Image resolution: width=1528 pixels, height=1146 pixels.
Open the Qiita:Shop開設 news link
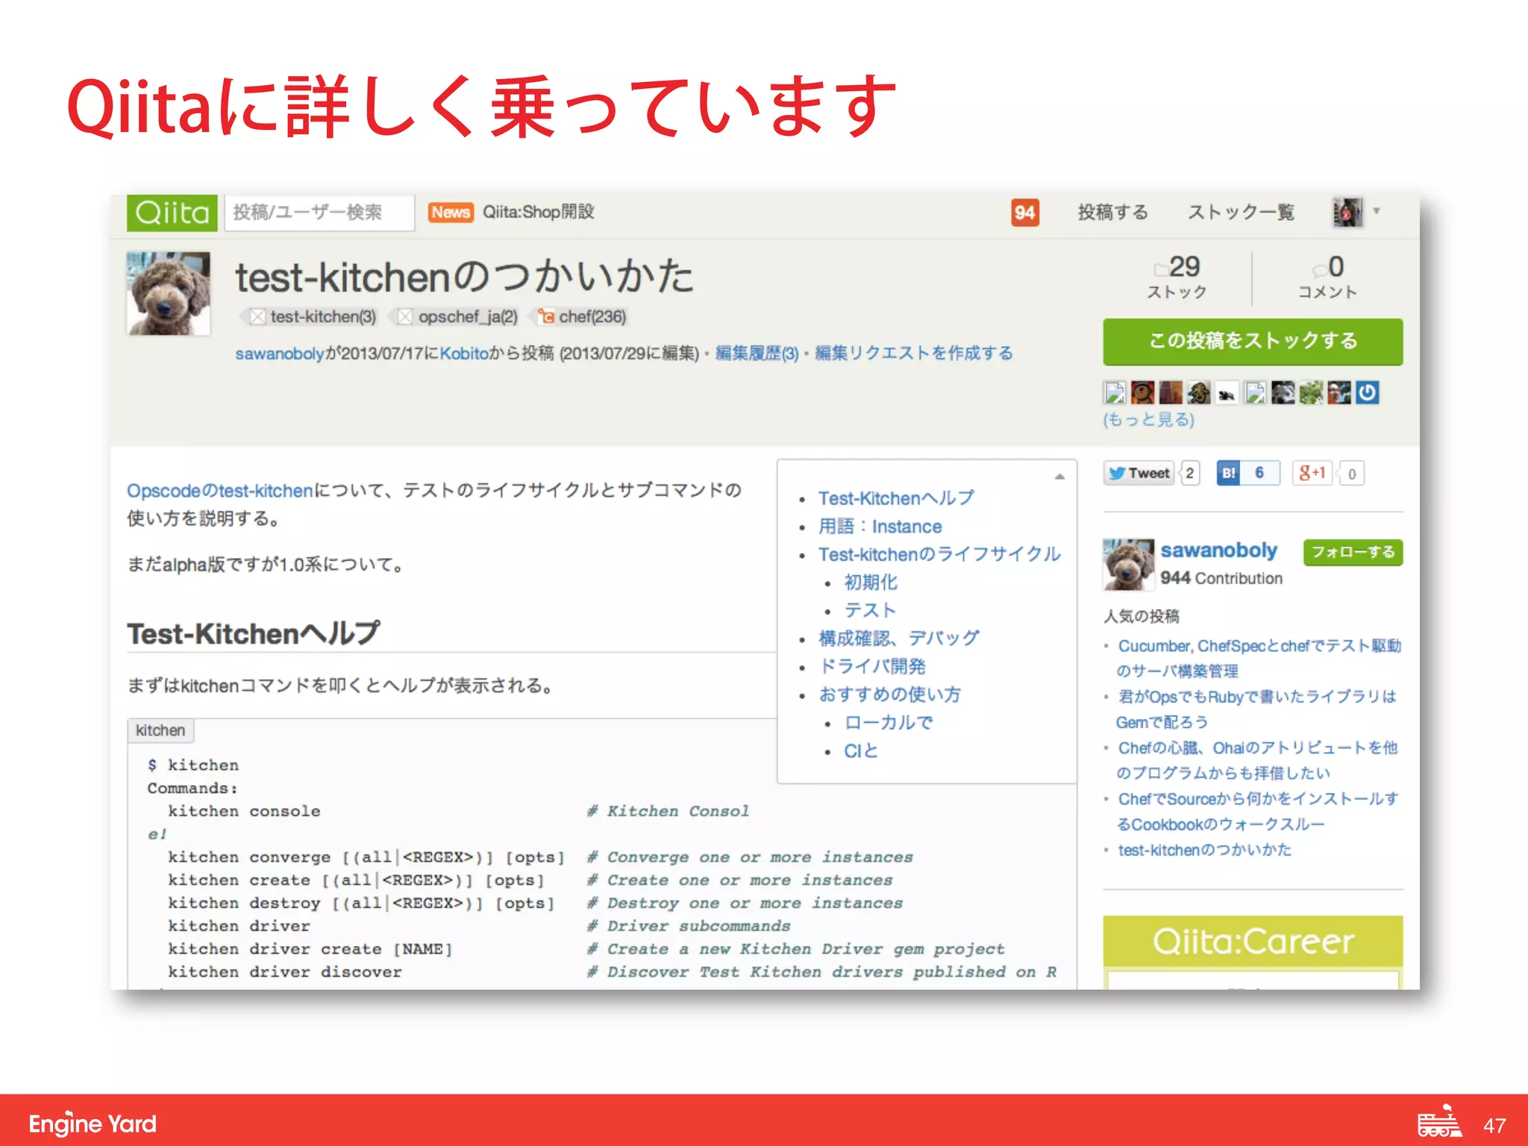[x=538, y=213]
